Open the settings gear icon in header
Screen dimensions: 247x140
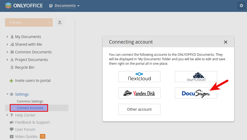(x=241, y=6)
